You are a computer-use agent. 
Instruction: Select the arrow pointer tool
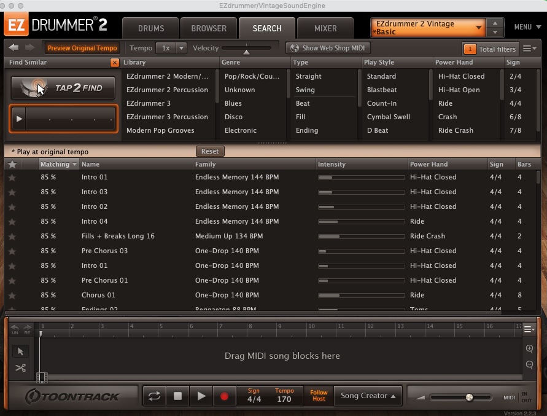(20, 351)
